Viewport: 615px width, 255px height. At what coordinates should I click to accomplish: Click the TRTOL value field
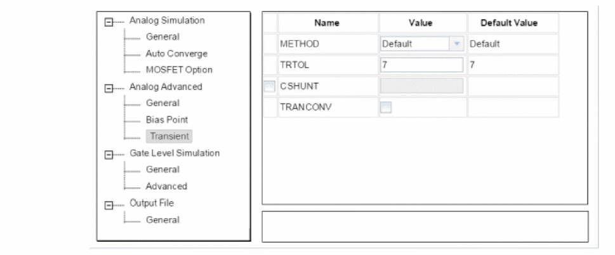click(421, 65)
